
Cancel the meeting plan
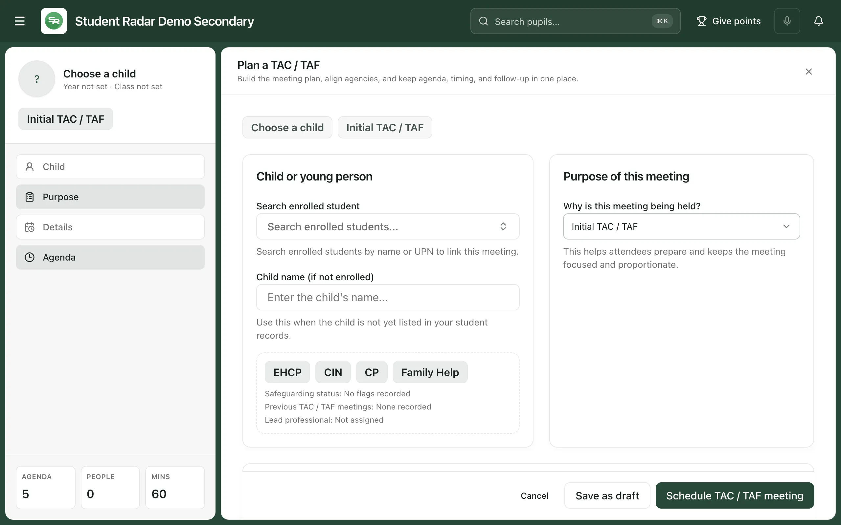tap(534, 495)
